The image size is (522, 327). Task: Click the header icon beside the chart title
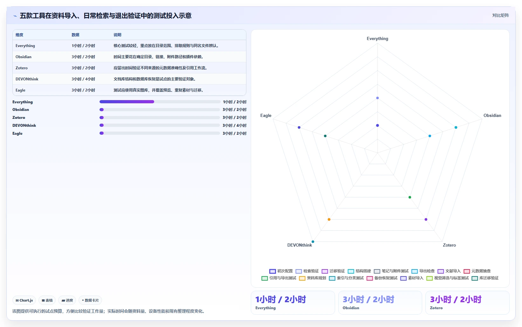tap(15, 16)
